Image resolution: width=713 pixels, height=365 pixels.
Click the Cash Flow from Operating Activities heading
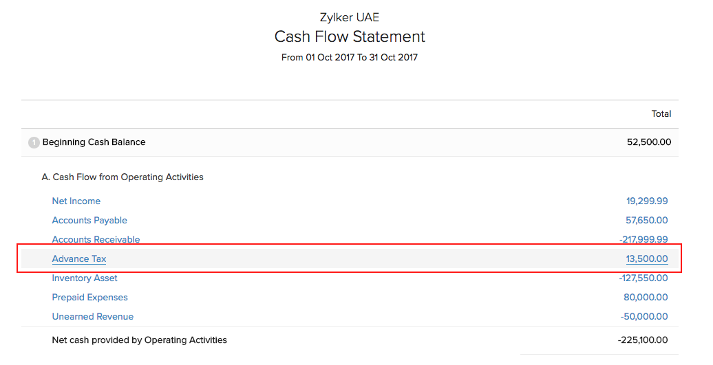pos(123,177)
